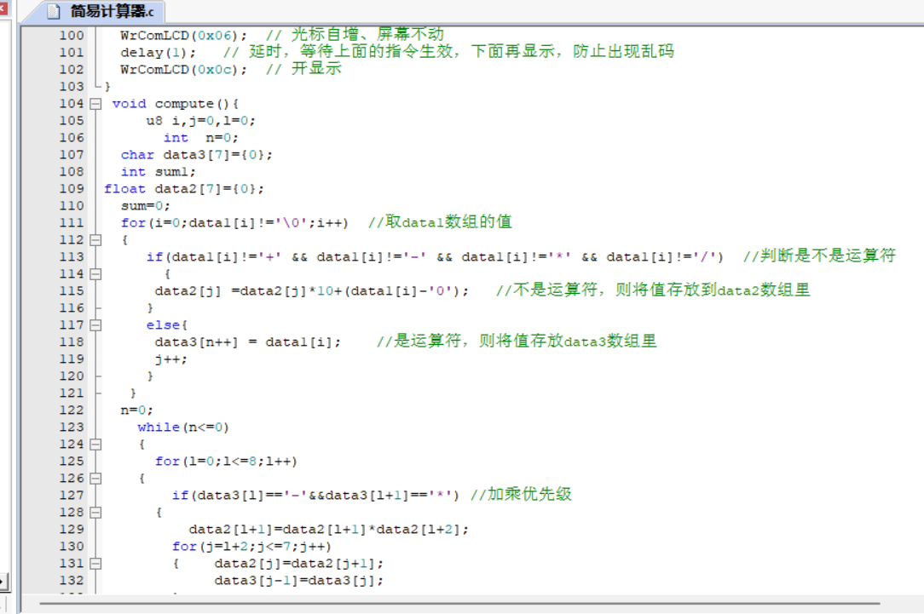This screenshot has height=614, width=924.
Task: Click on the 'sum=0;' statement
Action: point(146,207)
